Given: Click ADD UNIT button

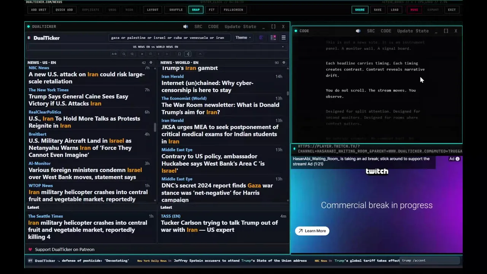Looking at the screenshot, I should pyautogui.click(x=38, y=10).
